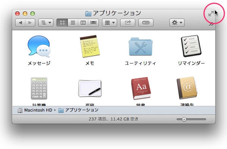Image resolution: width=227 pixels, height=149 pixels.
Task: Open the path list dropdown button
Action: tap(46, 23)
